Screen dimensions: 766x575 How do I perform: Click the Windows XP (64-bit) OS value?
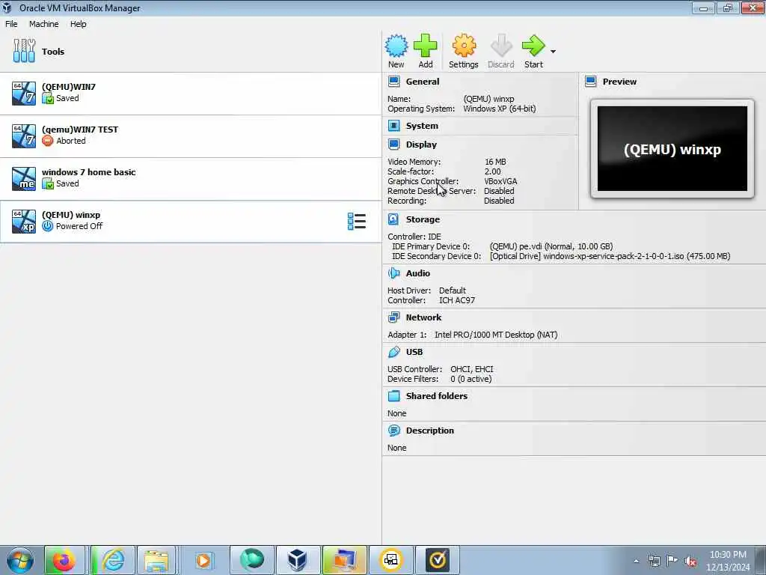click(499, 109)
